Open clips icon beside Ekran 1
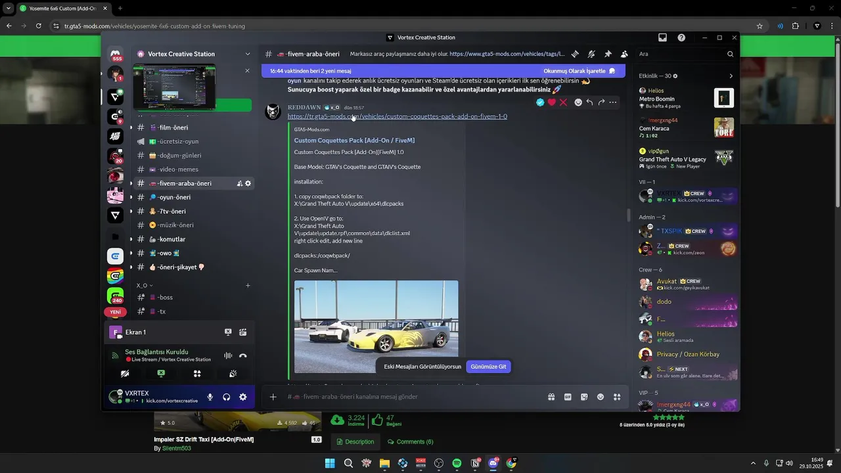Image resolution: width=841 pixels, height=473 pixels. click(x=242, y=332)
